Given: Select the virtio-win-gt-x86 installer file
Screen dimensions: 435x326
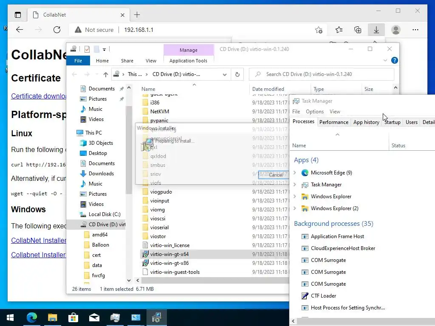Looking at the screenshot, I should [169, 263].
